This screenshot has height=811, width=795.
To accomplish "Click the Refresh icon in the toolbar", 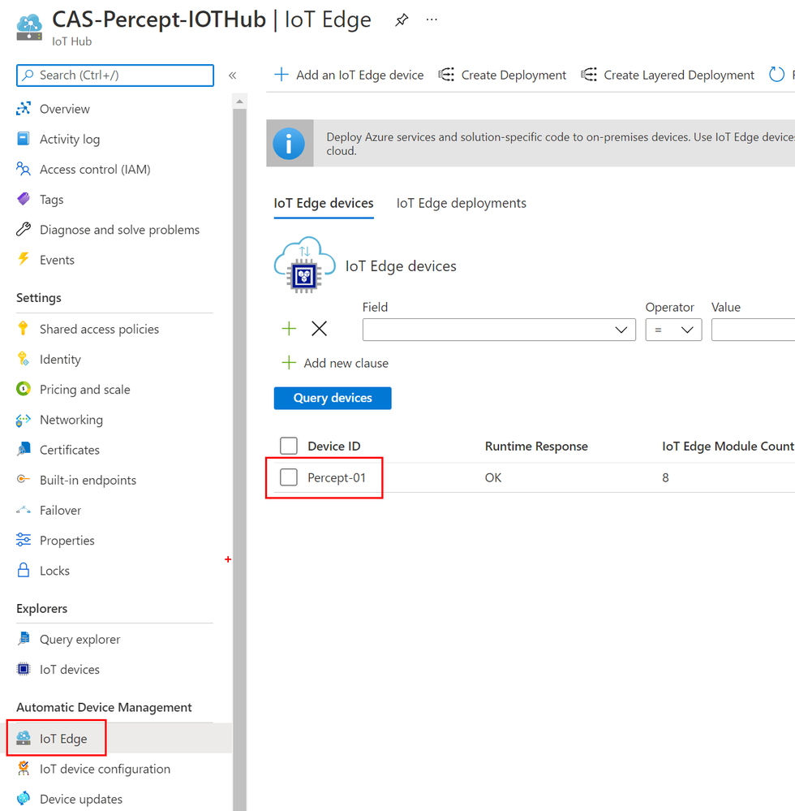I will tap(776, 75).
